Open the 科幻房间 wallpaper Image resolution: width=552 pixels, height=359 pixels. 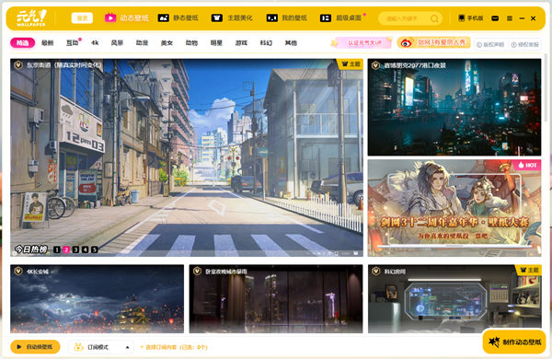point(454,299)
